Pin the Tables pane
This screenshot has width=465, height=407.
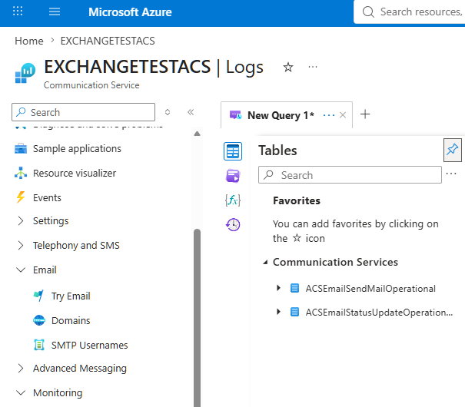tap(453, 150)
